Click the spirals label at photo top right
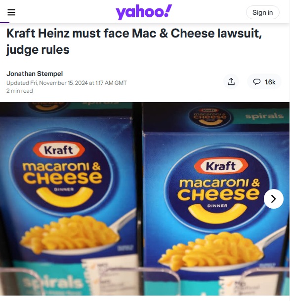The height and width of the screenshot is (301, 290). pyautogui.click(x=264, y=116)
